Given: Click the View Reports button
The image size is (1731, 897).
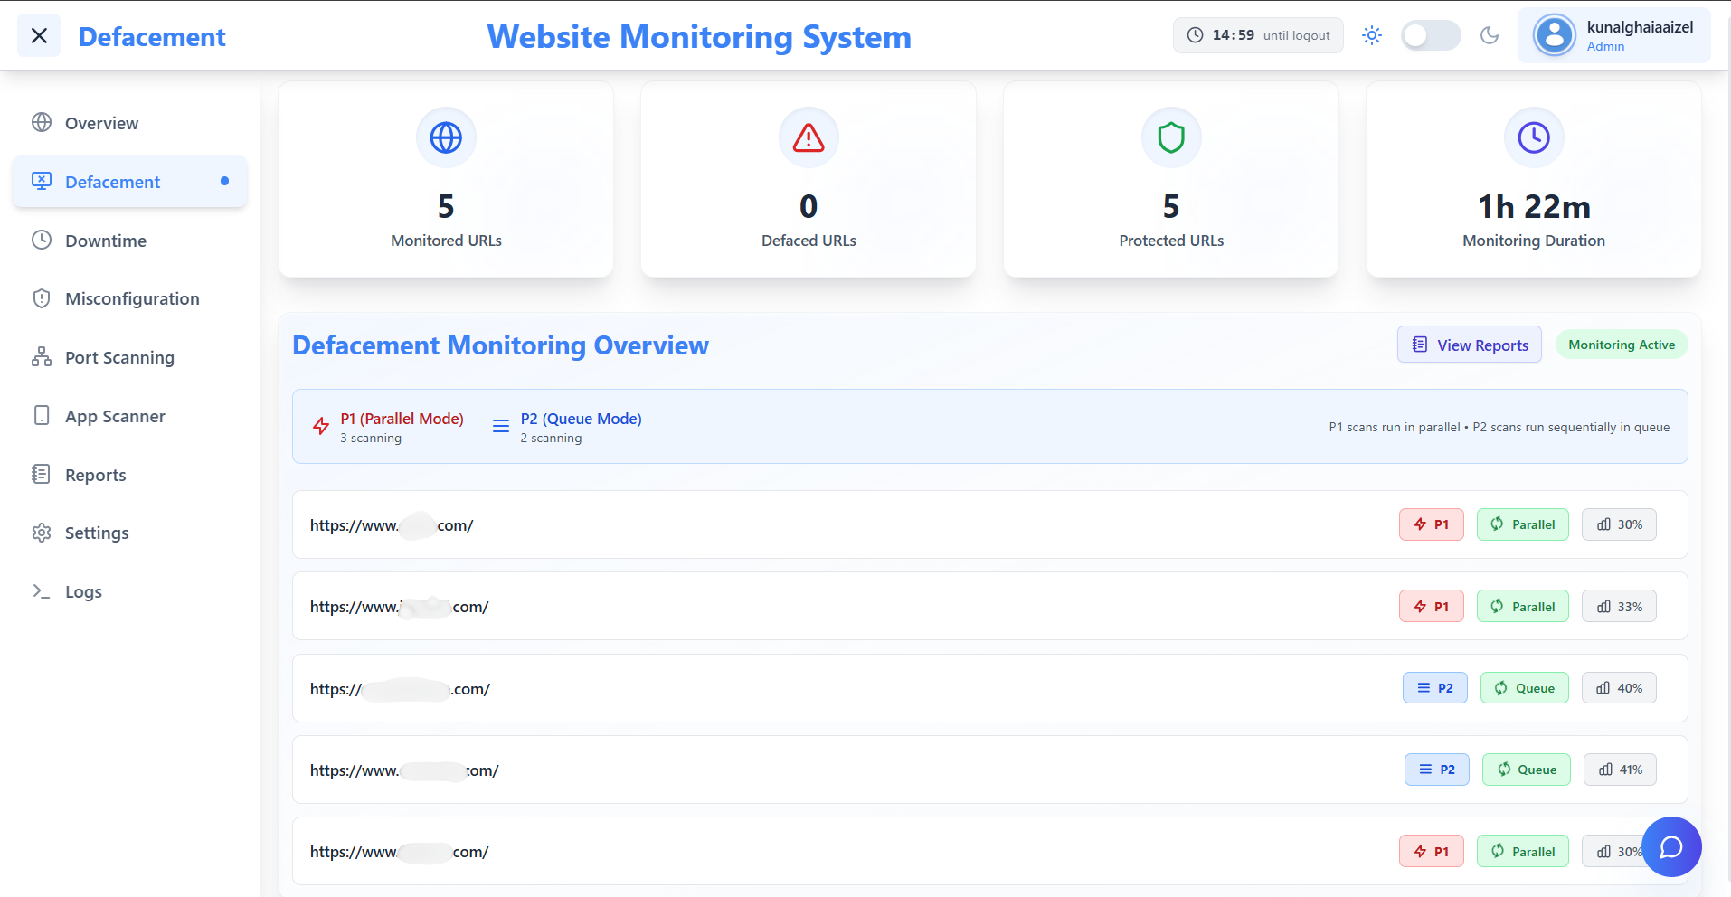Looking at the screenshot, I should [x=1469, y=345].
